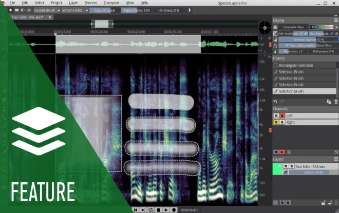Viewport: 339px width, 213px height.
Task: Open the Layers panel hamburger menu
Action: coord(336,159)
